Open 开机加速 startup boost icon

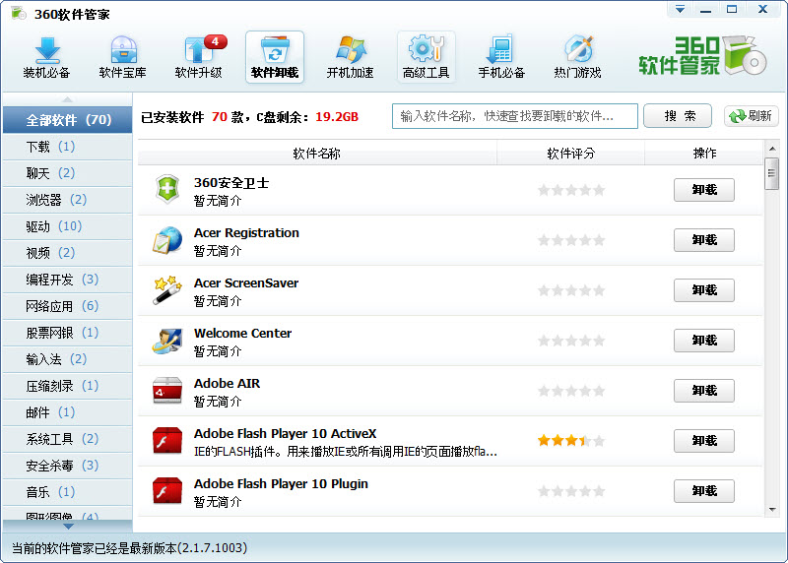[x=351, y=57]
